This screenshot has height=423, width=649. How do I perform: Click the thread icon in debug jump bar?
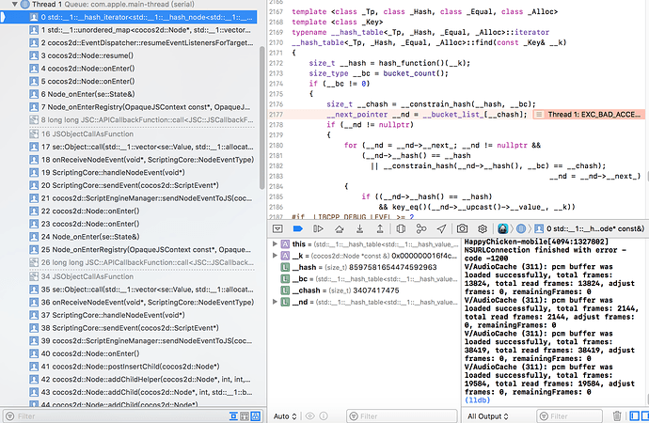[521, 228]
